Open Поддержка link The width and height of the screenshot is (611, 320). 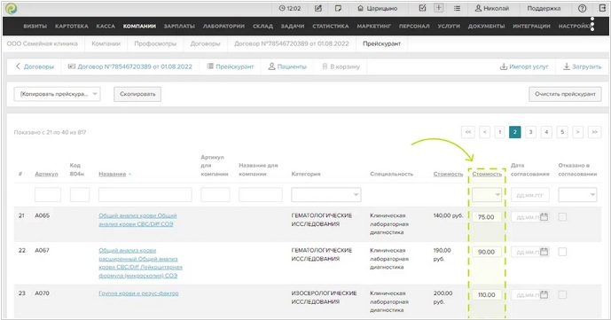pos(544,8)
